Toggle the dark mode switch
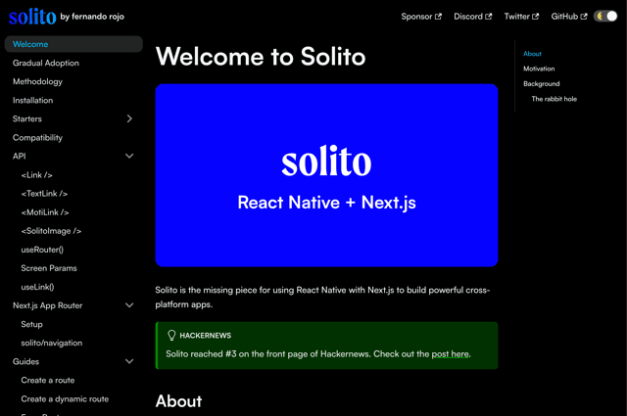Screen dimensions: 627x416 605,17
